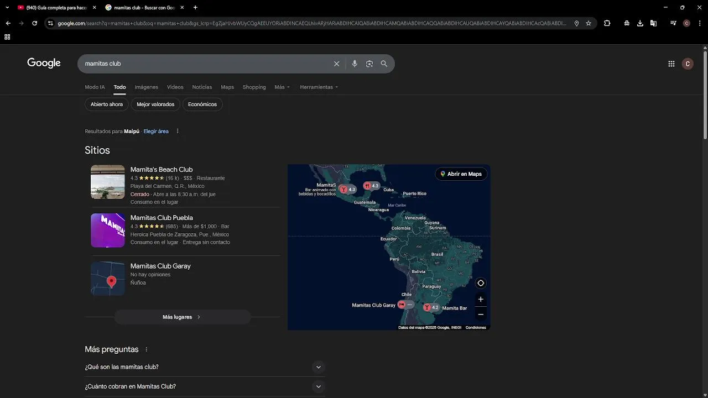Click the browser address bar URL

pos(312,23)
